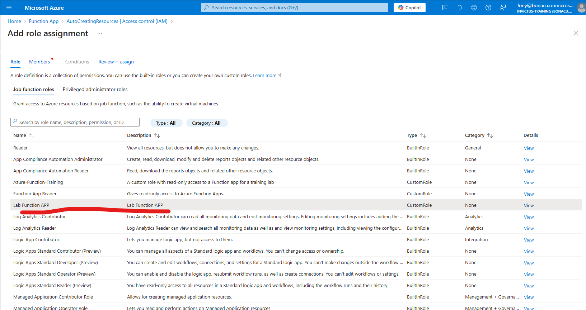Screen dimensions: 586x310
Task: View details for the Reader role
Action: pyautogui.click(x=529, y=148)
